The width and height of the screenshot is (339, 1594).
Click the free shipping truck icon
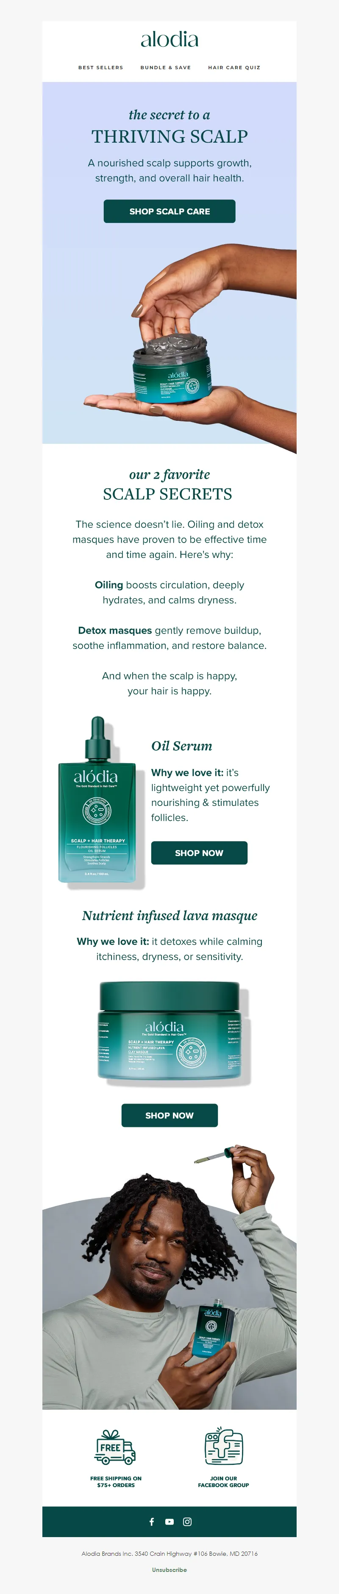(115, 1448)
